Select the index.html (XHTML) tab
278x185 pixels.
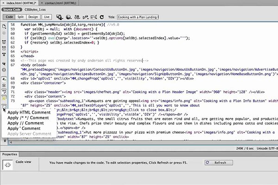21,3
